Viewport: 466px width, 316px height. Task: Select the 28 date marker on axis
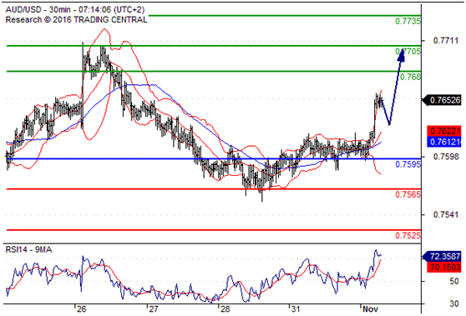tap(225, 309)
